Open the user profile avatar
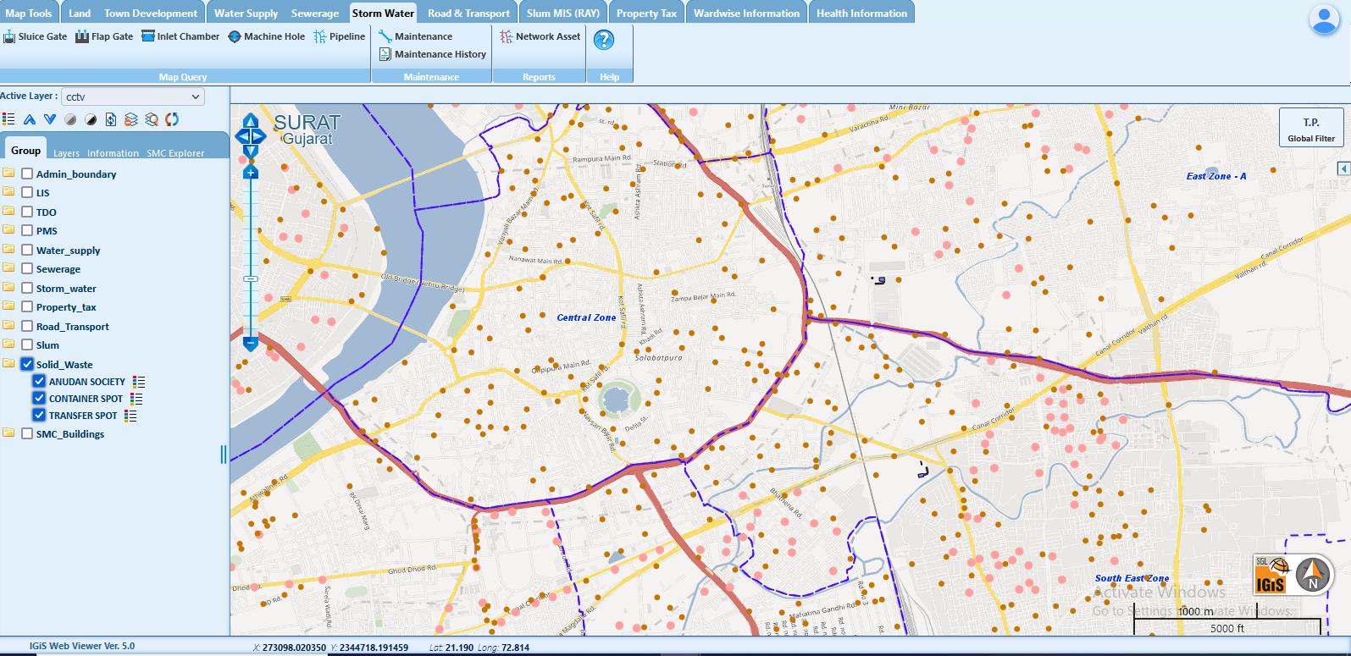 tap(1324, 19)
